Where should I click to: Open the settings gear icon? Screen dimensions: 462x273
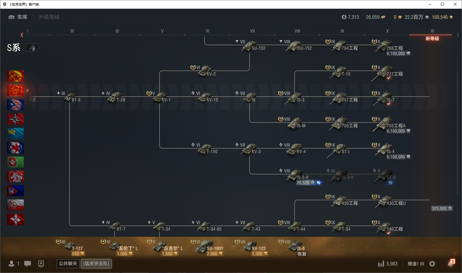coord(432,264)
